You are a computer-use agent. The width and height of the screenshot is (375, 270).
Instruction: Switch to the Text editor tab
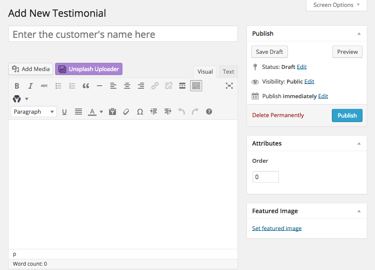coord(228,71)
